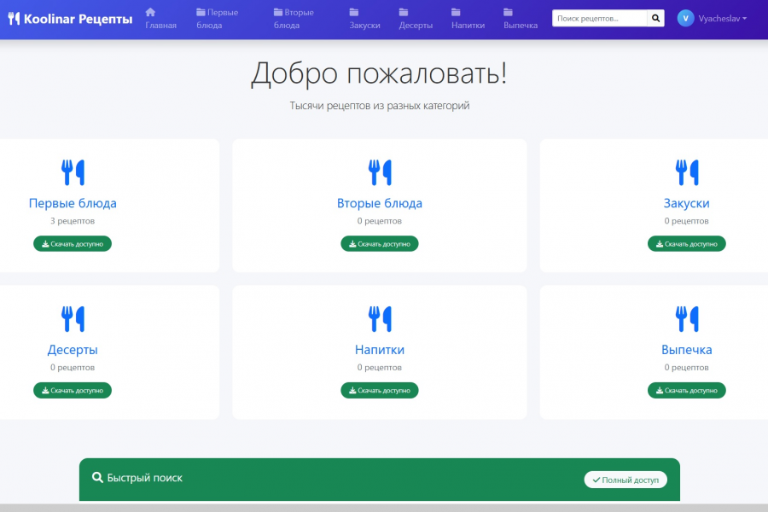Click the magnifier icon beside Быстрый поиск
The width and height of the screenshot is (768, 512).
coord(97,478)
